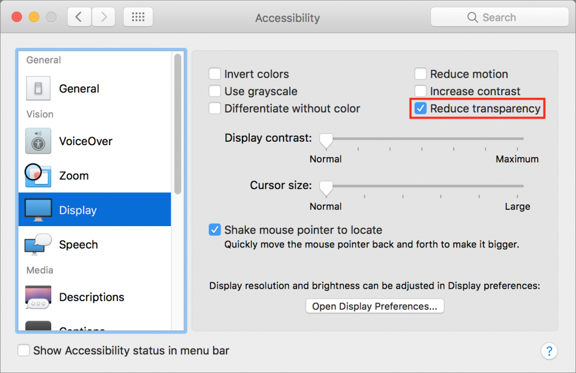The height and width of the screenshot is (373, 576).
Task: Turn on Use grayscale
Action: pos(214,91)
